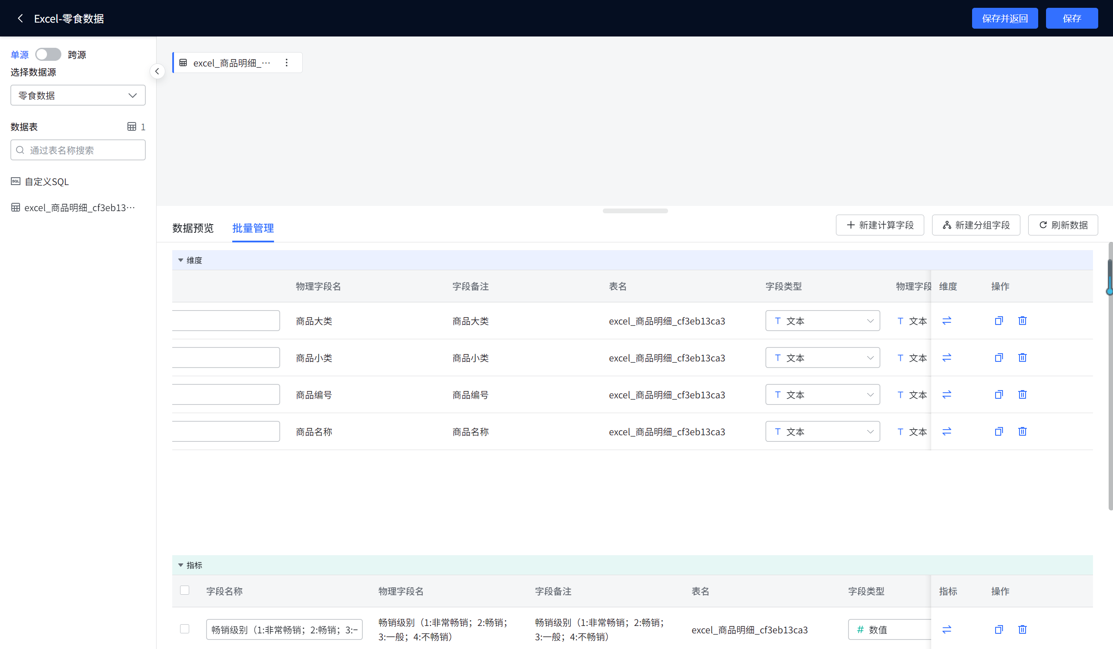Viewport: 1113px width, 649px height.
Task: Select all fields in 指标 table header
Action: (x=184, y=590)
